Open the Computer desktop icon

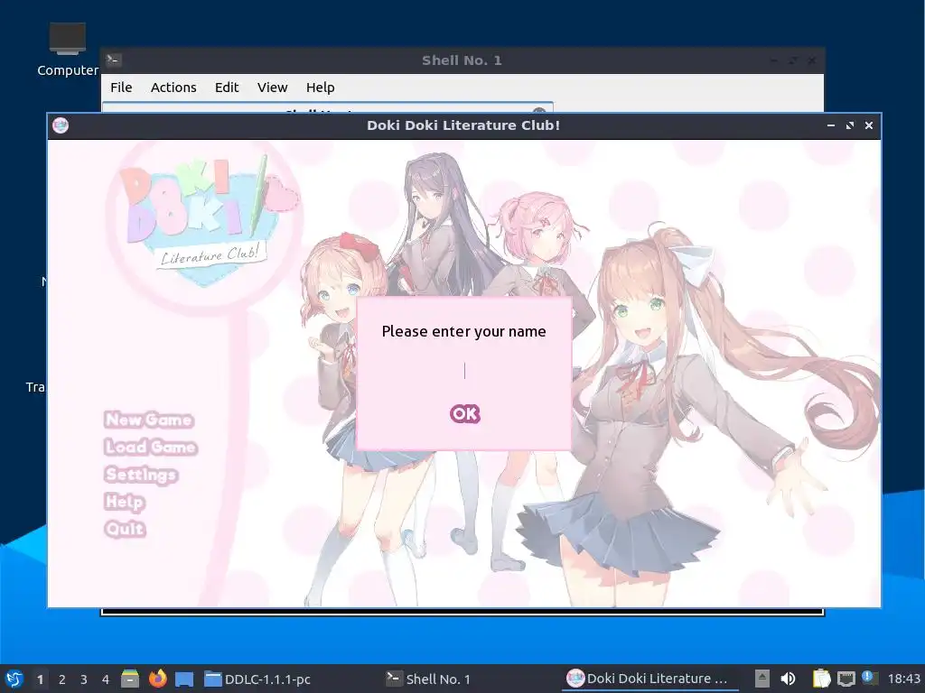pyautogui.click(x=67, y=50)
